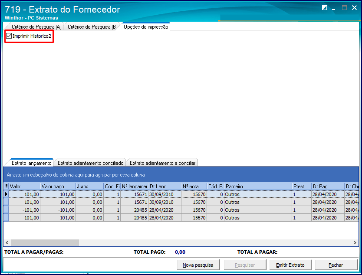Screen dimensions: 362x275
Task: Click the Pesquisar button
Action: 245,265
